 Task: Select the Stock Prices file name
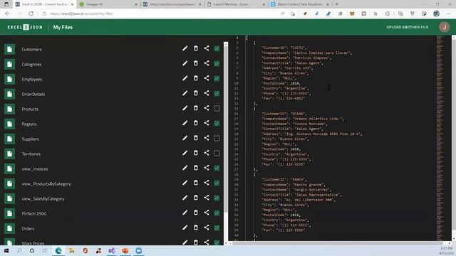pyautogui.click(x=33, y=243)
